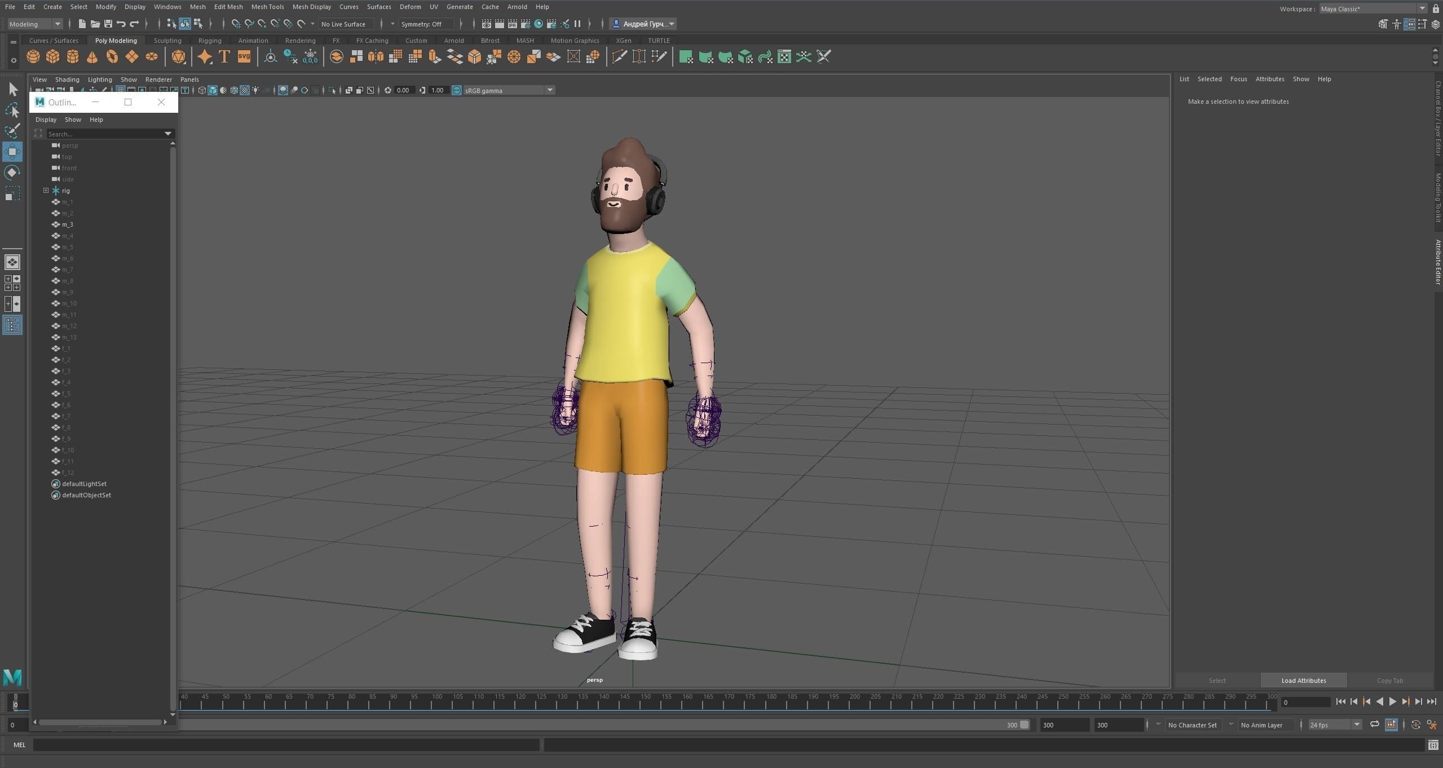
Task: Go to start of playback range
Action: 1341,701
